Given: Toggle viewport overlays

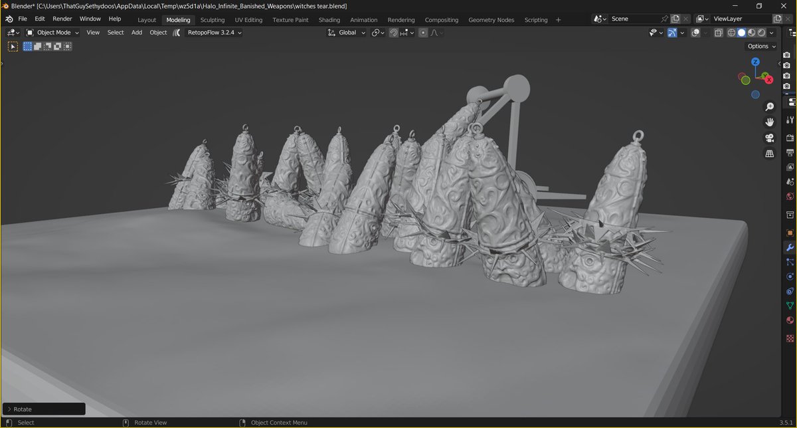Looking at the screenshot, I should coord(695,32).
